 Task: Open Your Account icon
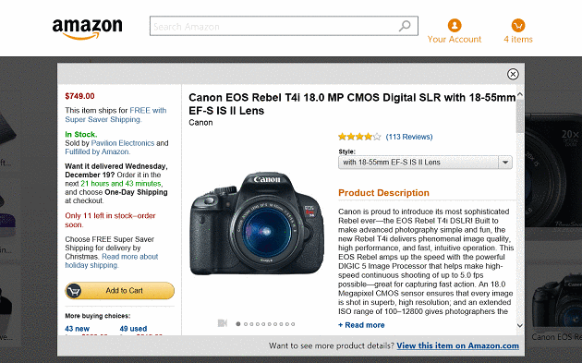455,25
